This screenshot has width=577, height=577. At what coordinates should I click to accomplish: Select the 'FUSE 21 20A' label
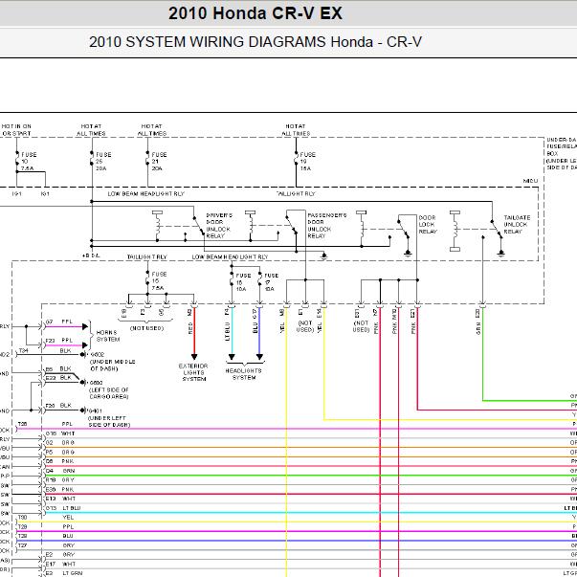[159, 162]
